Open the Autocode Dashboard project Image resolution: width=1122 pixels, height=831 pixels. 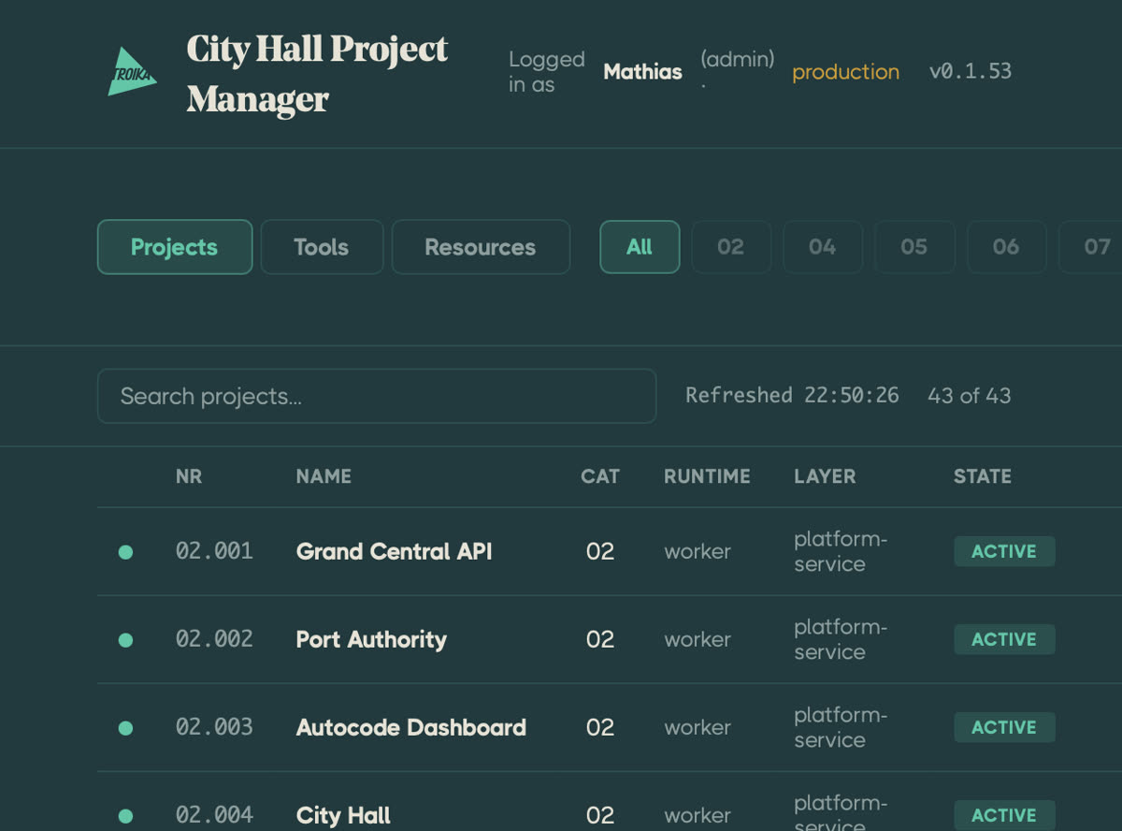point(410,728)
